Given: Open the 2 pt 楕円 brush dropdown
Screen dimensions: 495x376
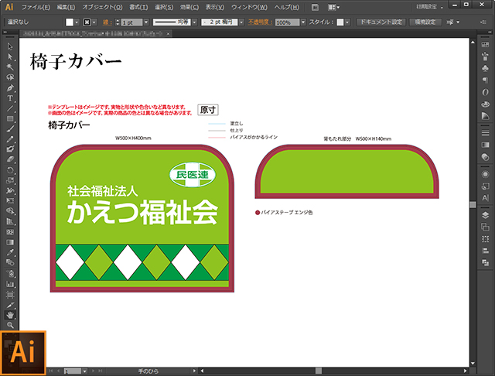Looking at the screenshot, I should 241,22.
